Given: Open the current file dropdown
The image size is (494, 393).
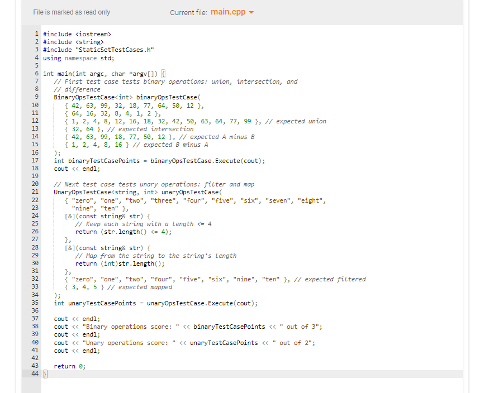Looking at the screenshot, I should 232,12.
